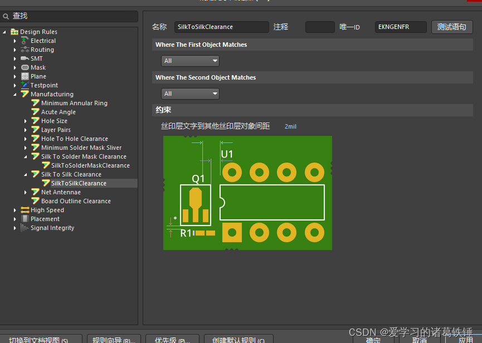Viewport: 482px width, 343px height.
Task: Expand the Hole Size rule group
Action: tap(26, 121)
